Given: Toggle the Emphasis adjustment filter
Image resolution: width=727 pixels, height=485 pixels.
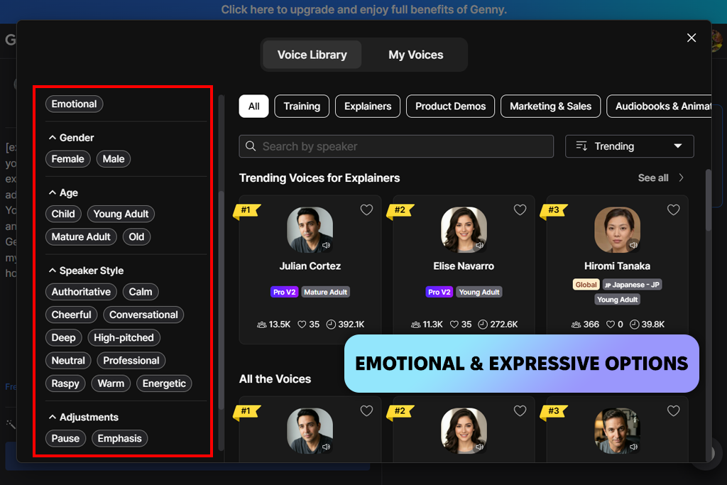Looking at the screenshot, I should tap(119, 439).
